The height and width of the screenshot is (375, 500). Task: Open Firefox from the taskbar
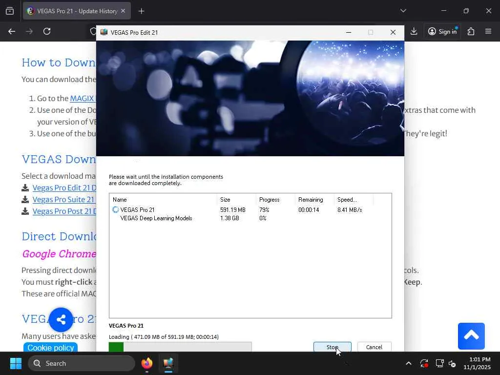[x=146, y=363]
